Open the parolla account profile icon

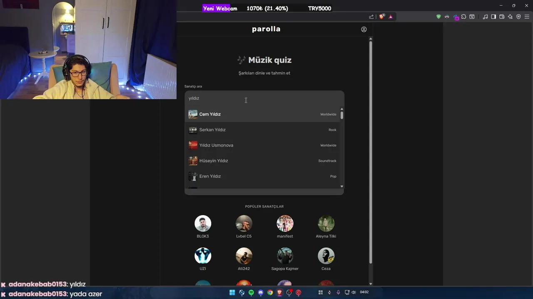point(364,29)
